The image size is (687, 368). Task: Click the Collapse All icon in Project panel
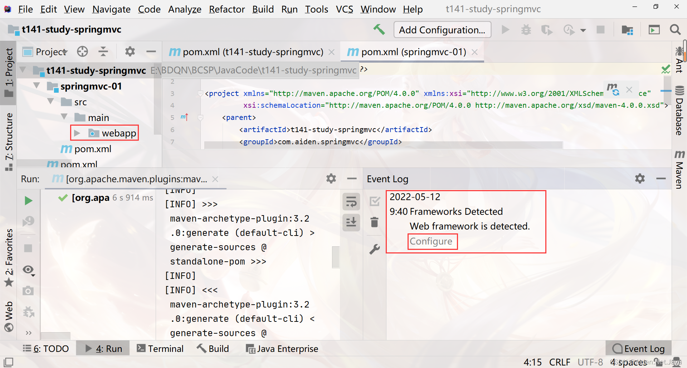point(103,52)
